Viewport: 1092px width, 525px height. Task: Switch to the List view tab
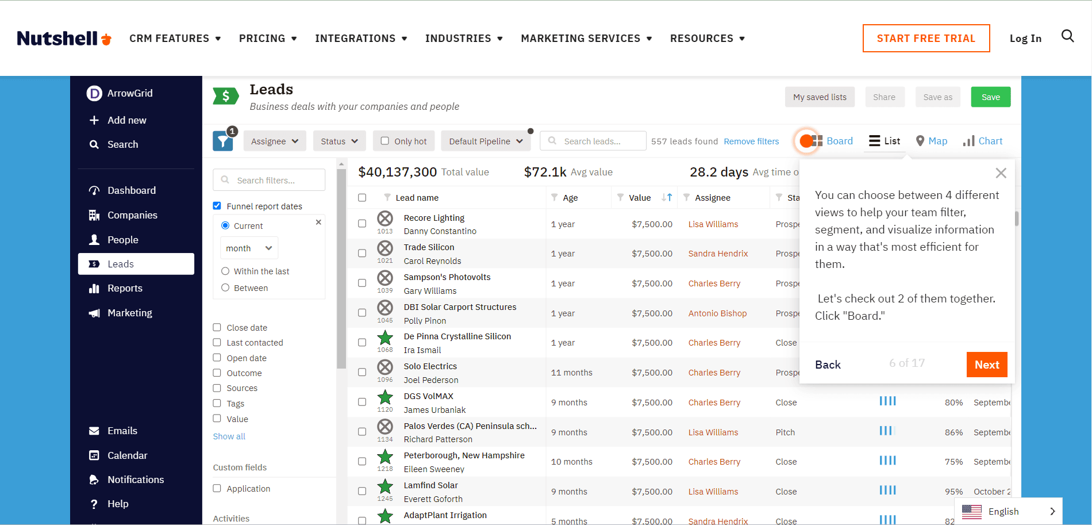click(884, 140)
